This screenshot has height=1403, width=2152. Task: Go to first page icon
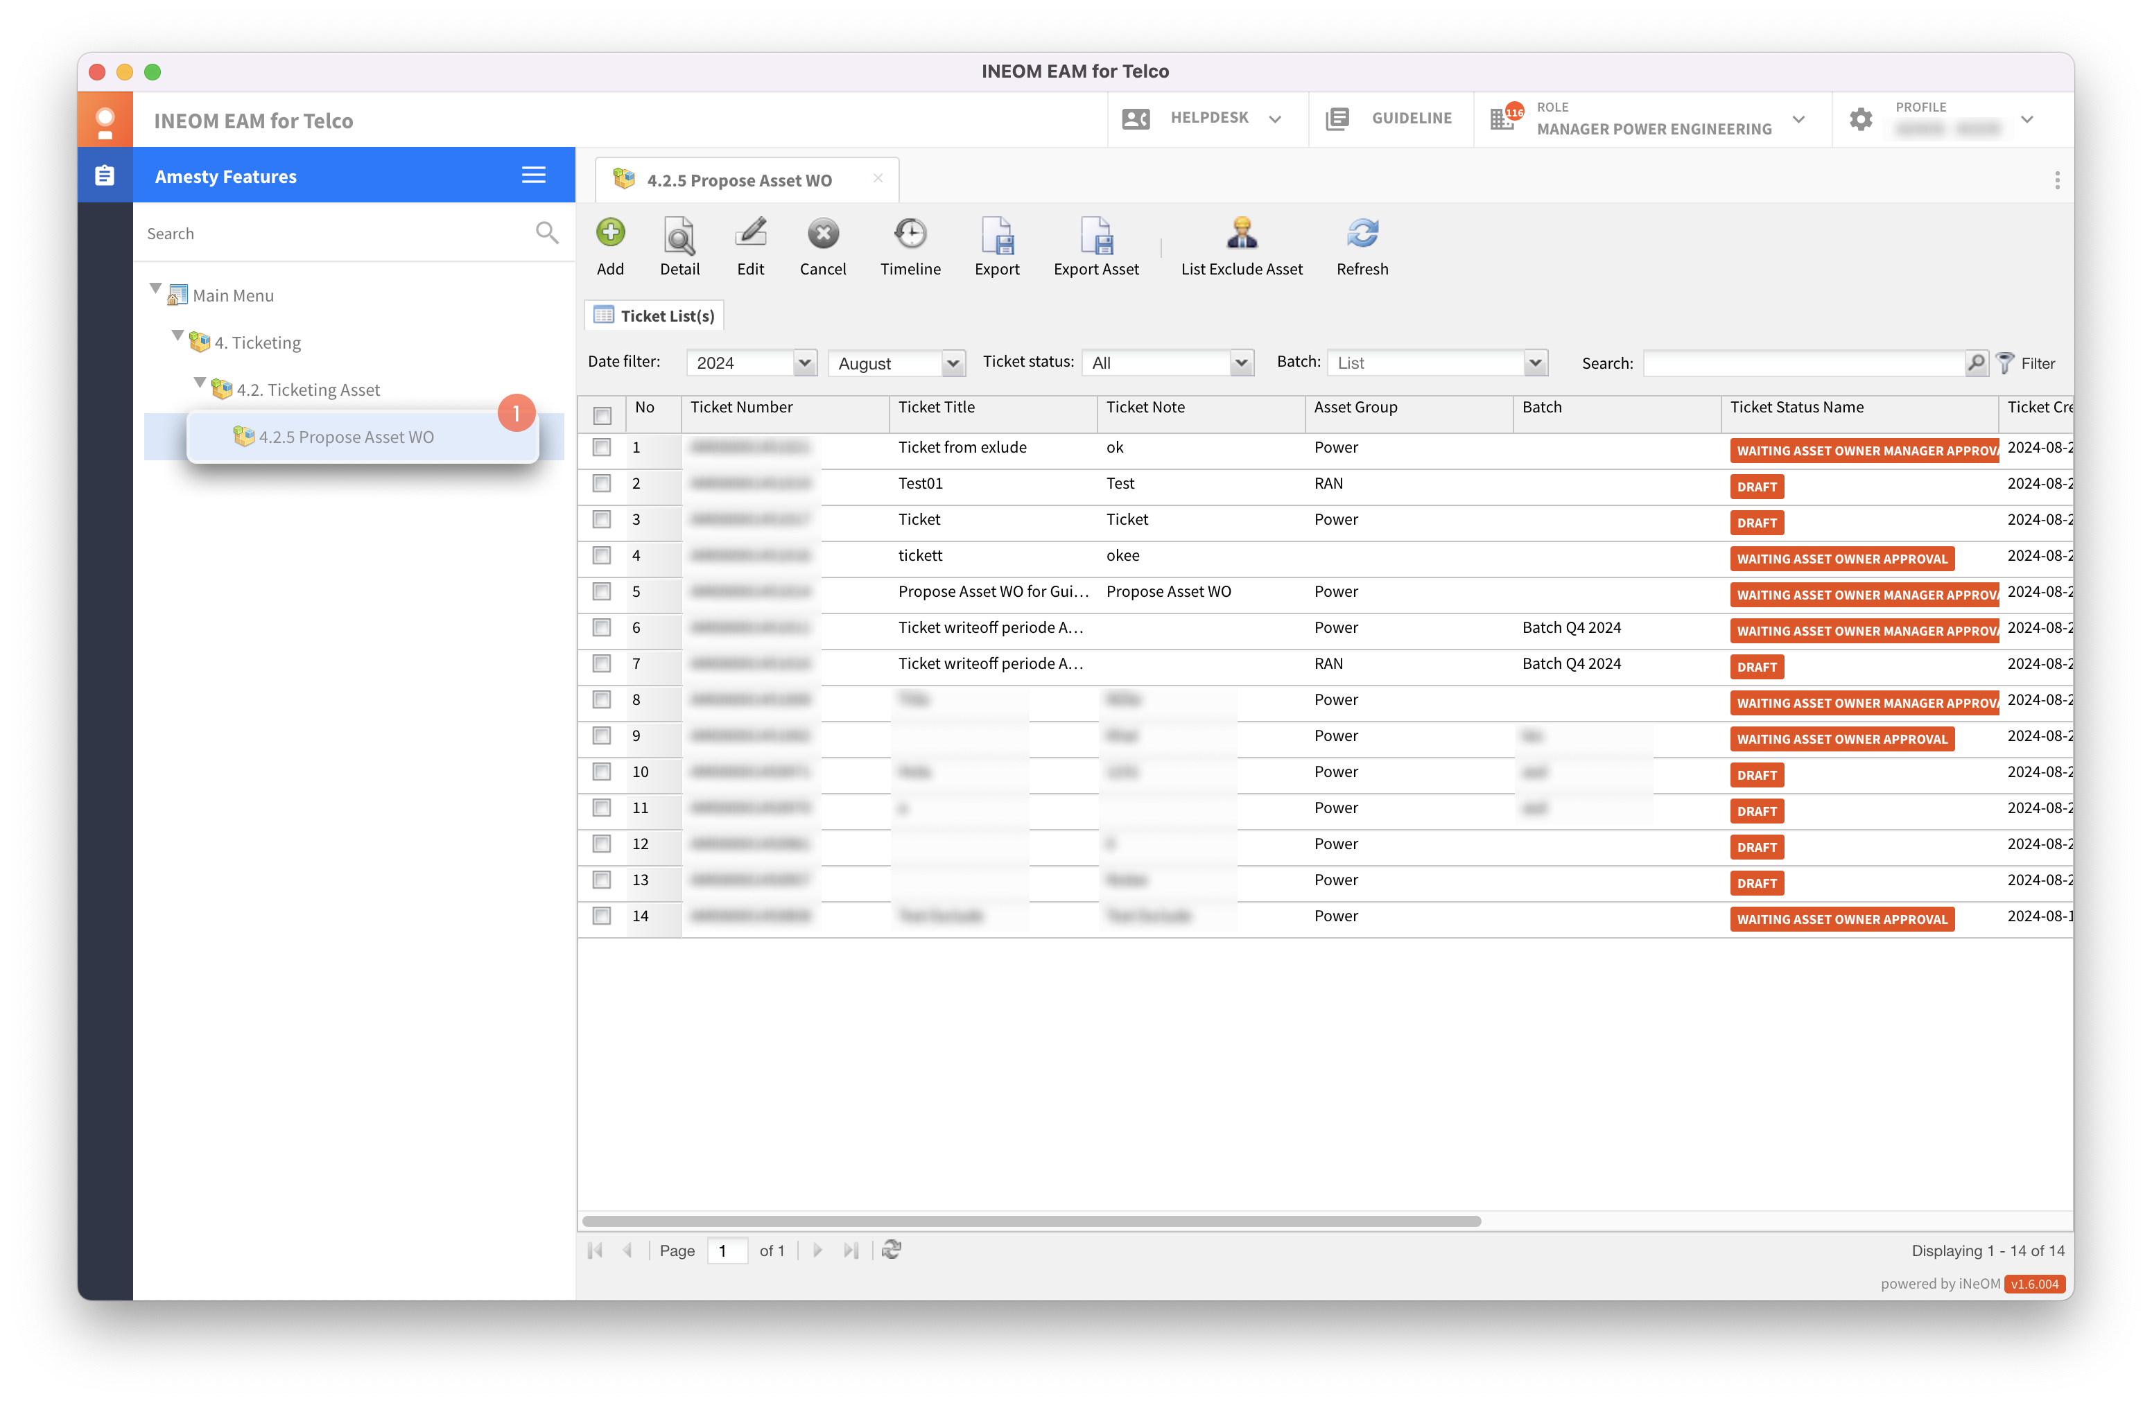[595, 1250]
